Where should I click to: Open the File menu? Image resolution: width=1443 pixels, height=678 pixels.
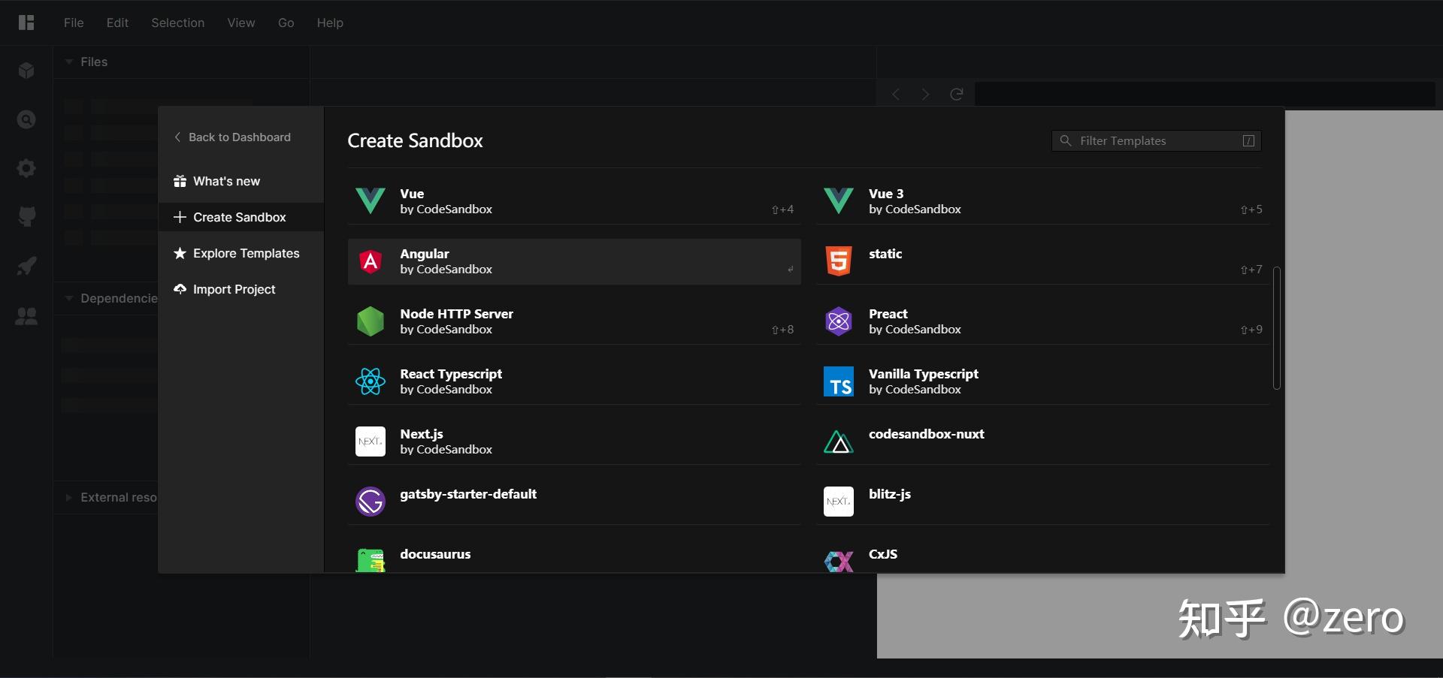tap(74, 23)
